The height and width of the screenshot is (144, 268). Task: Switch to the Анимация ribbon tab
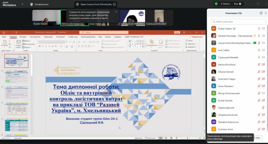pos(60,37)
